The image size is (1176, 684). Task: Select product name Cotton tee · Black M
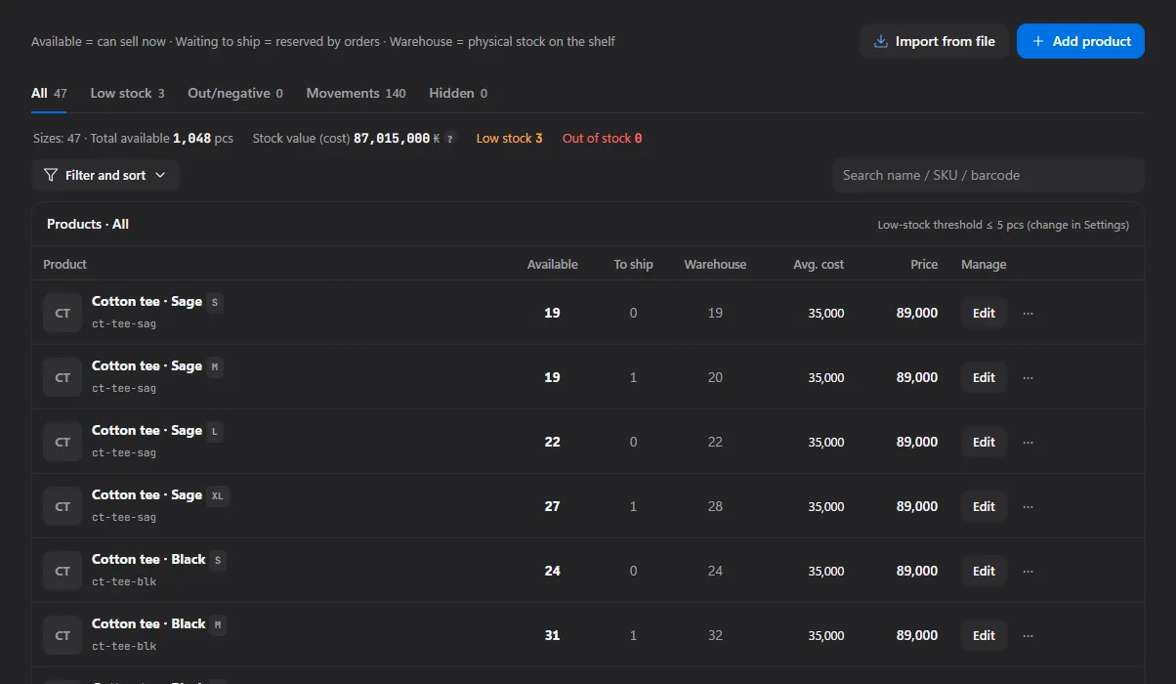[x=148, y=624]
